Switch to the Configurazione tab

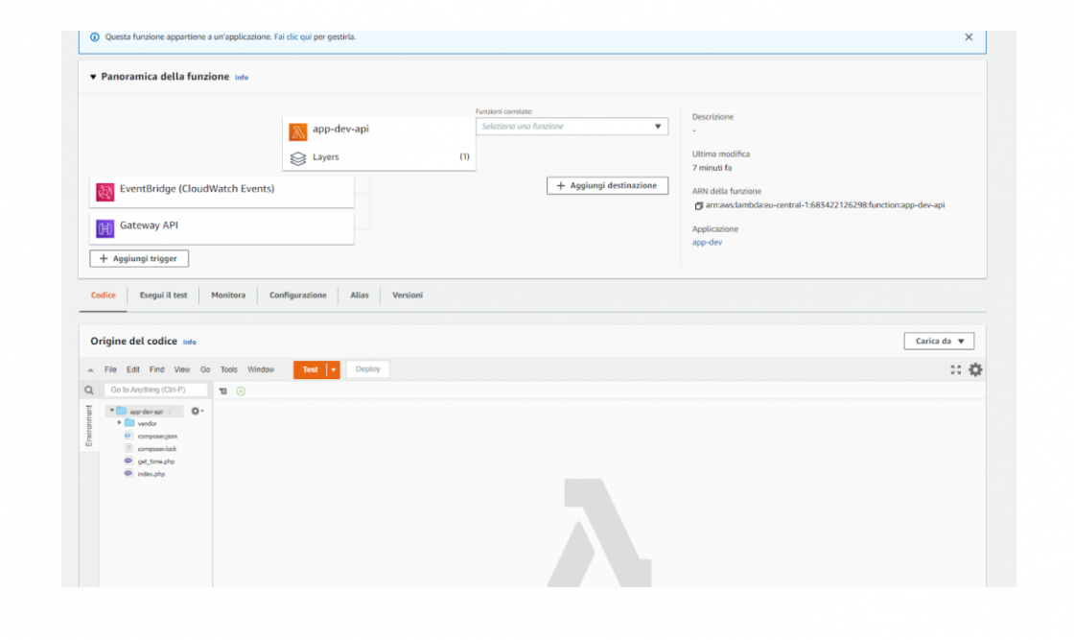pyautogui.click(x=297, y=296)
